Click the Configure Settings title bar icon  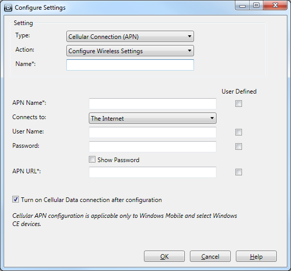click(8, 8)
